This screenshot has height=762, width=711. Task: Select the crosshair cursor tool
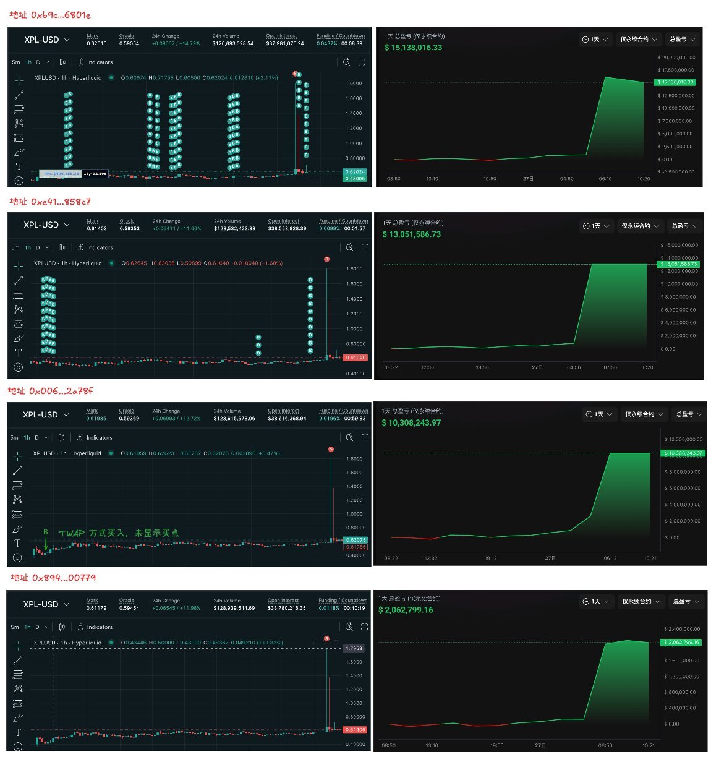19,79
